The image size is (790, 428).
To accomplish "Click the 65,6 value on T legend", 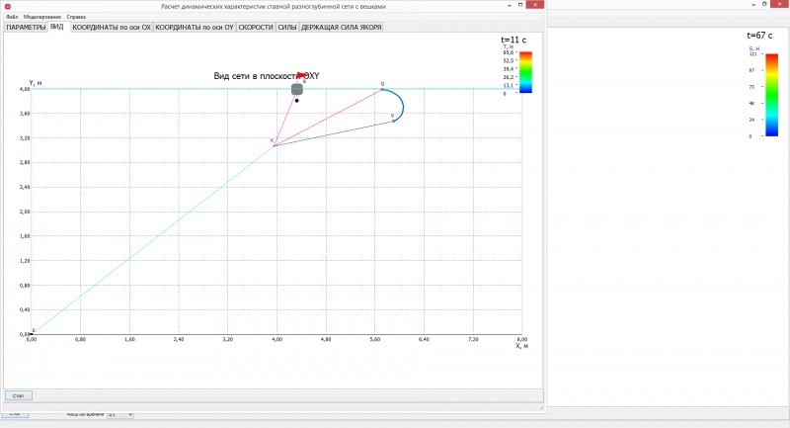I will [508, 52].
